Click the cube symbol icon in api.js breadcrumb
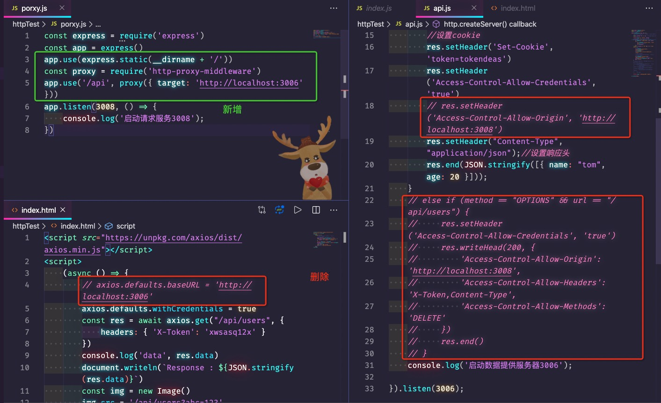This screenshot has width=661, height=403. click(x=436, y=24)
